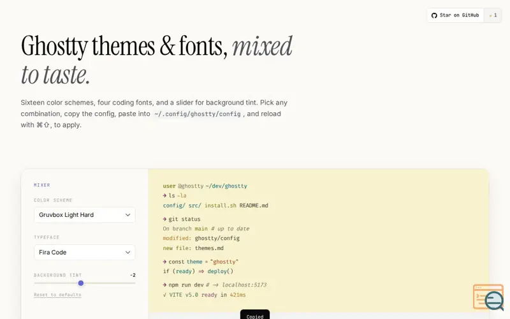Screen dimensions: 510x319
Task: Click the Copied tooltip
Action: coord(255,315)
